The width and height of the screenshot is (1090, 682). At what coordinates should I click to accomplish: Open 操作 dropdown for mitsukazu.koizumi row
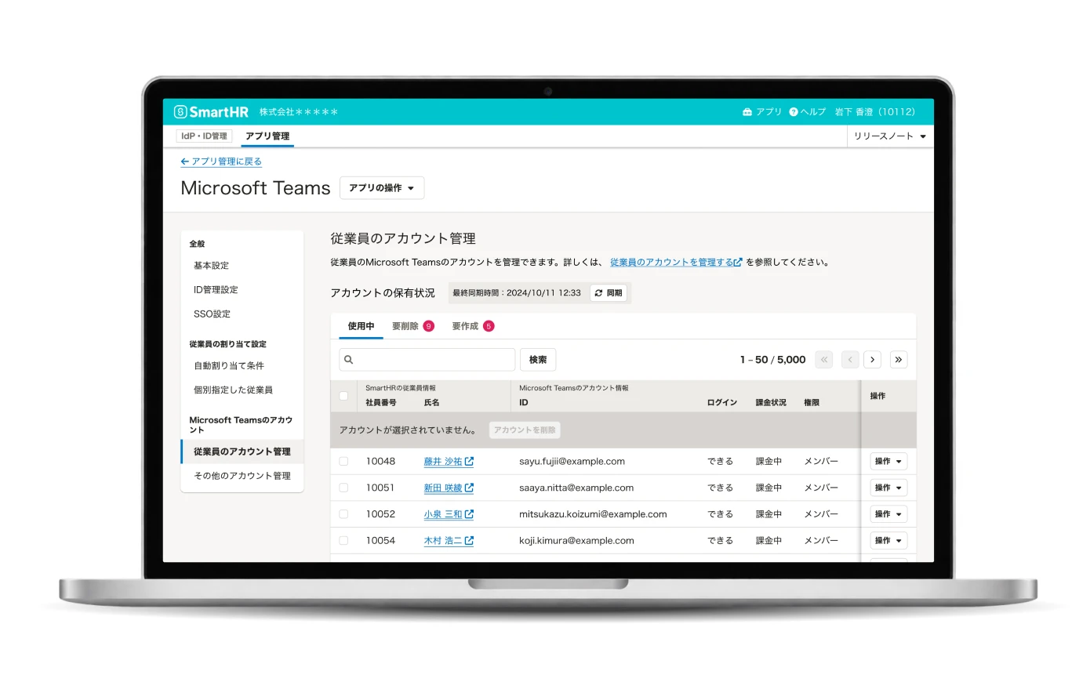click(888, 514)
